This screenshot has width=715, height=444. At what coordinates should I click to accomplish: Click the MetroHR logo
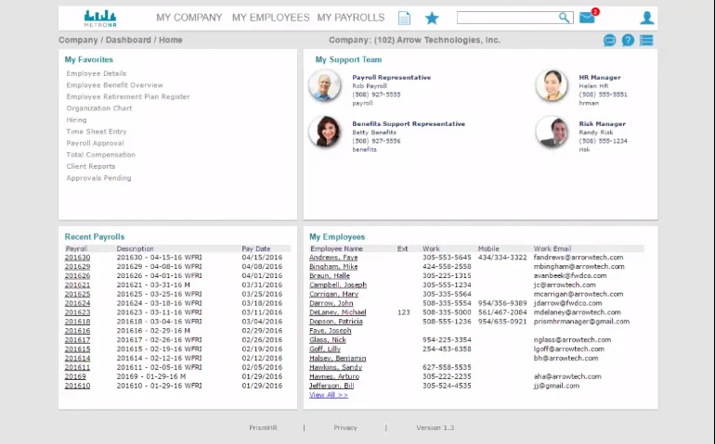pos(100,19)
